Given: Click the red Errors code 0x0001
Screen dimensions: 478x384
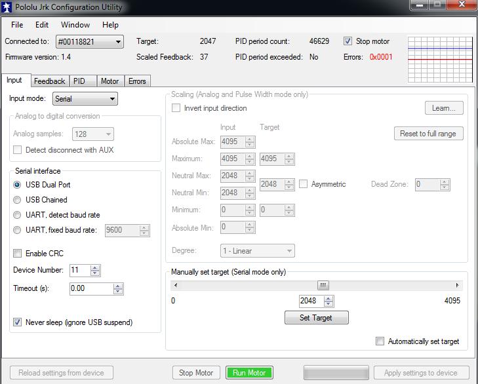Looking at the screenshot, I should 381,57.
